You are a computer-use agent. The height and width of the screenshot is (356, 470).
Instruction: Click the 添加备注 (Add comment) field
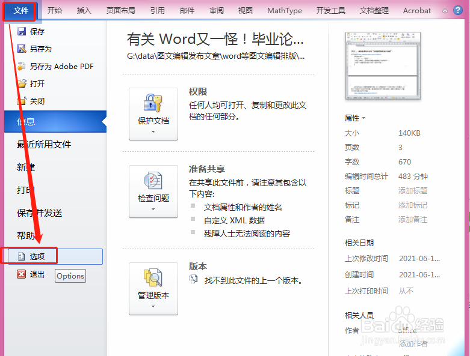coord(413,219)
